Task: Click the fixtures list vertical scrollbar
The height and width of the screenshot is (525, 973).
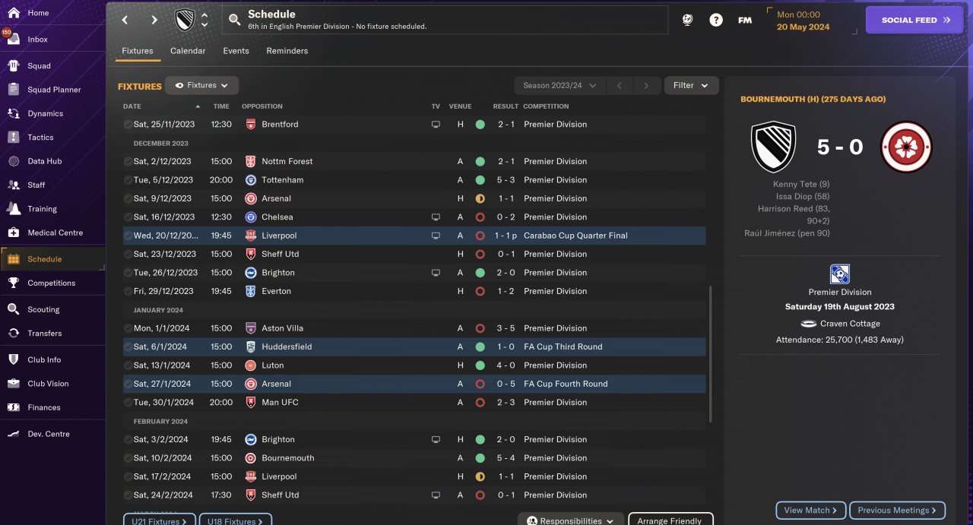Action: click(712, 355)
